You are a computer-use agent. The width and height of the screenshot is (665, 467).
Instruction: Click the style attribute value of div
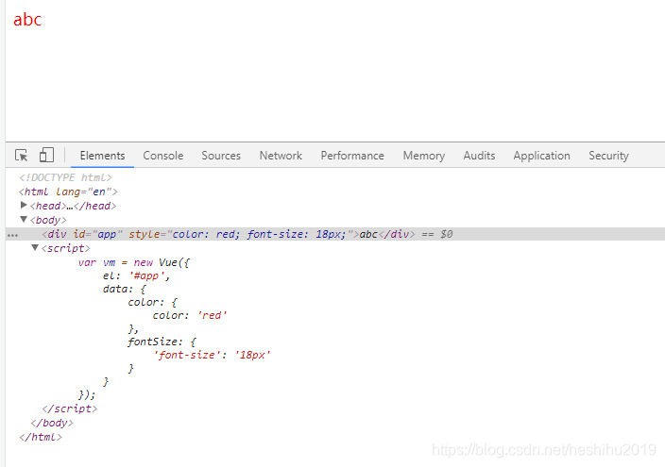tap(260, 234)
